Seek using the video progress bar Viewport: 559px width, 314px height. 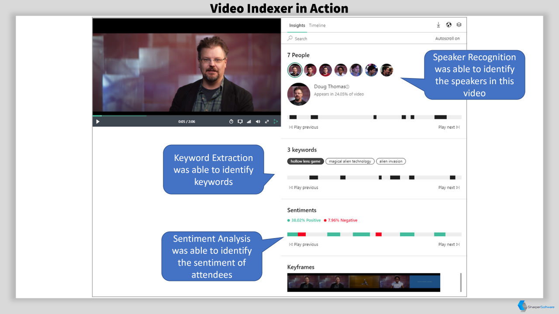click(x=186, y=116)
